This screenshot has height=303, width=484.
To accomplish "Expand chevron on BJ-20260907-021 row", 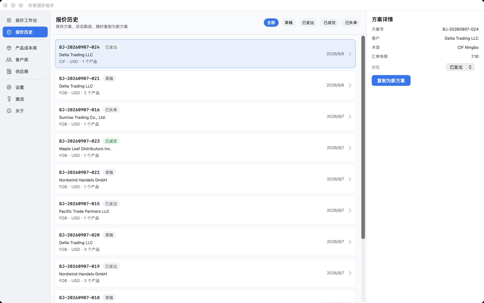I will click(350, 85).
